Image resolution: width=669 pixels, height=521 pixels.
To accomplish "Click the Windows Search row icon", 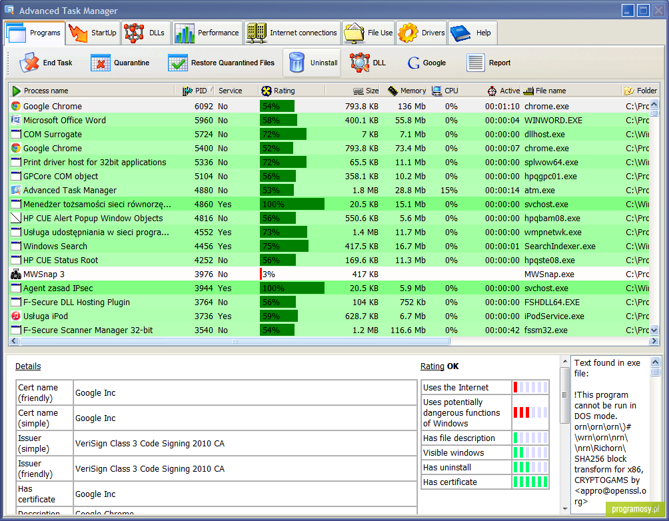I will pos(16,247).
